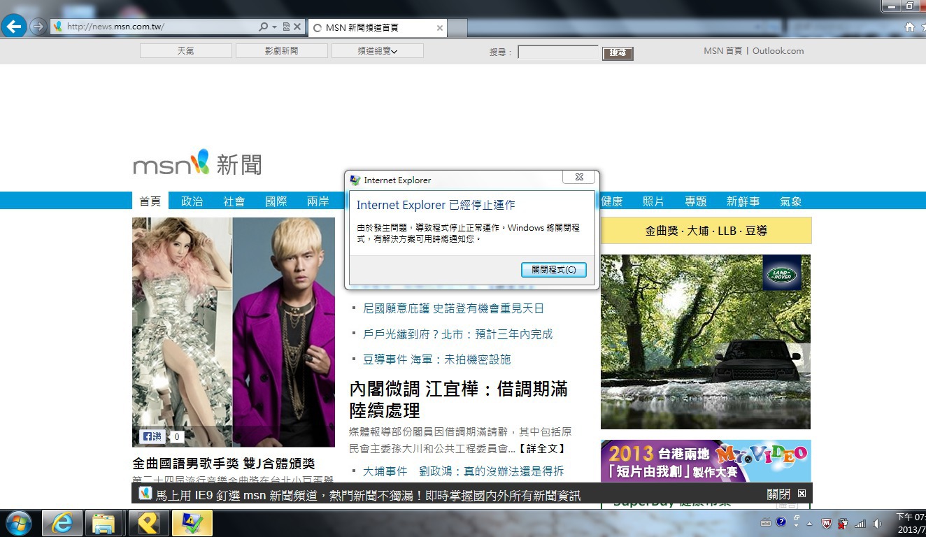Open headline 金曲國語男歌手獎 雙J合體頒獎
This screenshot has height=537, width=926.
(224, 464)
